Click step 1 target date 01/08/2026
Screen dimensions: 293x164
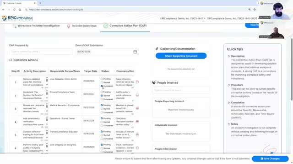coord(88,81)
